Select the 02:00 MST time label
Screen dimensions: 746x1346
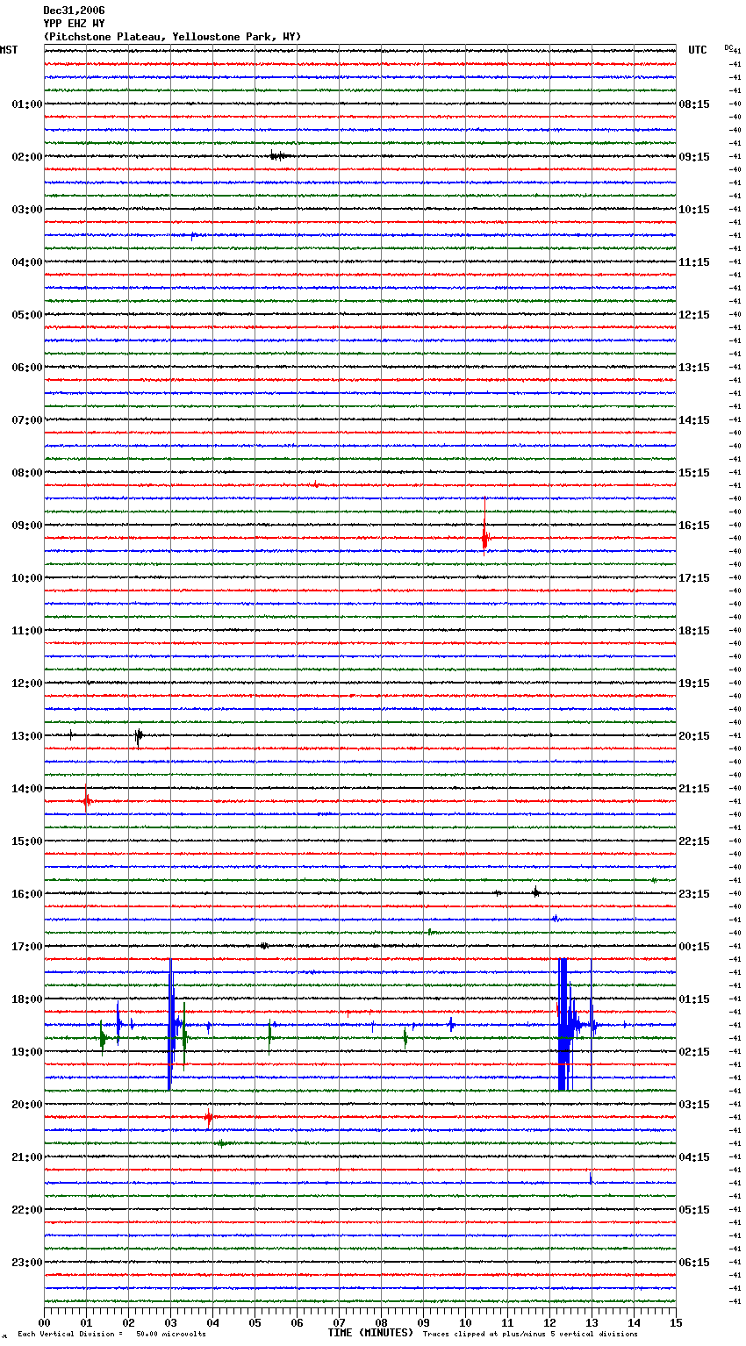click(x=26, y=157)
